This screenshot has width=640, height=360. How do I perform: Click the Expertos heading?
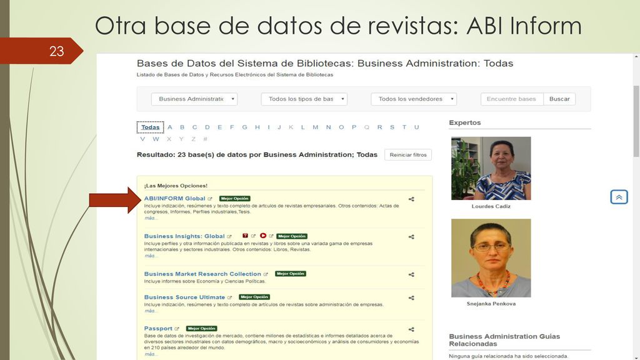point(465,122)
